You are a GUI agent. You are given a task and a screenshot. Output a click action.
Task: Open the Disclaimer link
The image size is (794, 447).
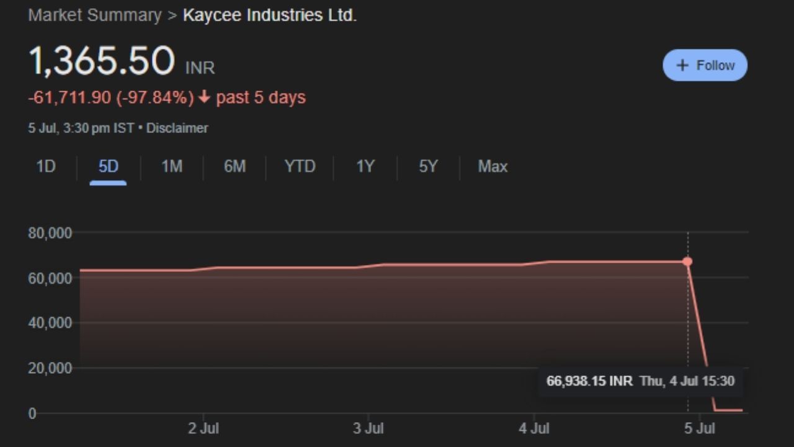177,128
